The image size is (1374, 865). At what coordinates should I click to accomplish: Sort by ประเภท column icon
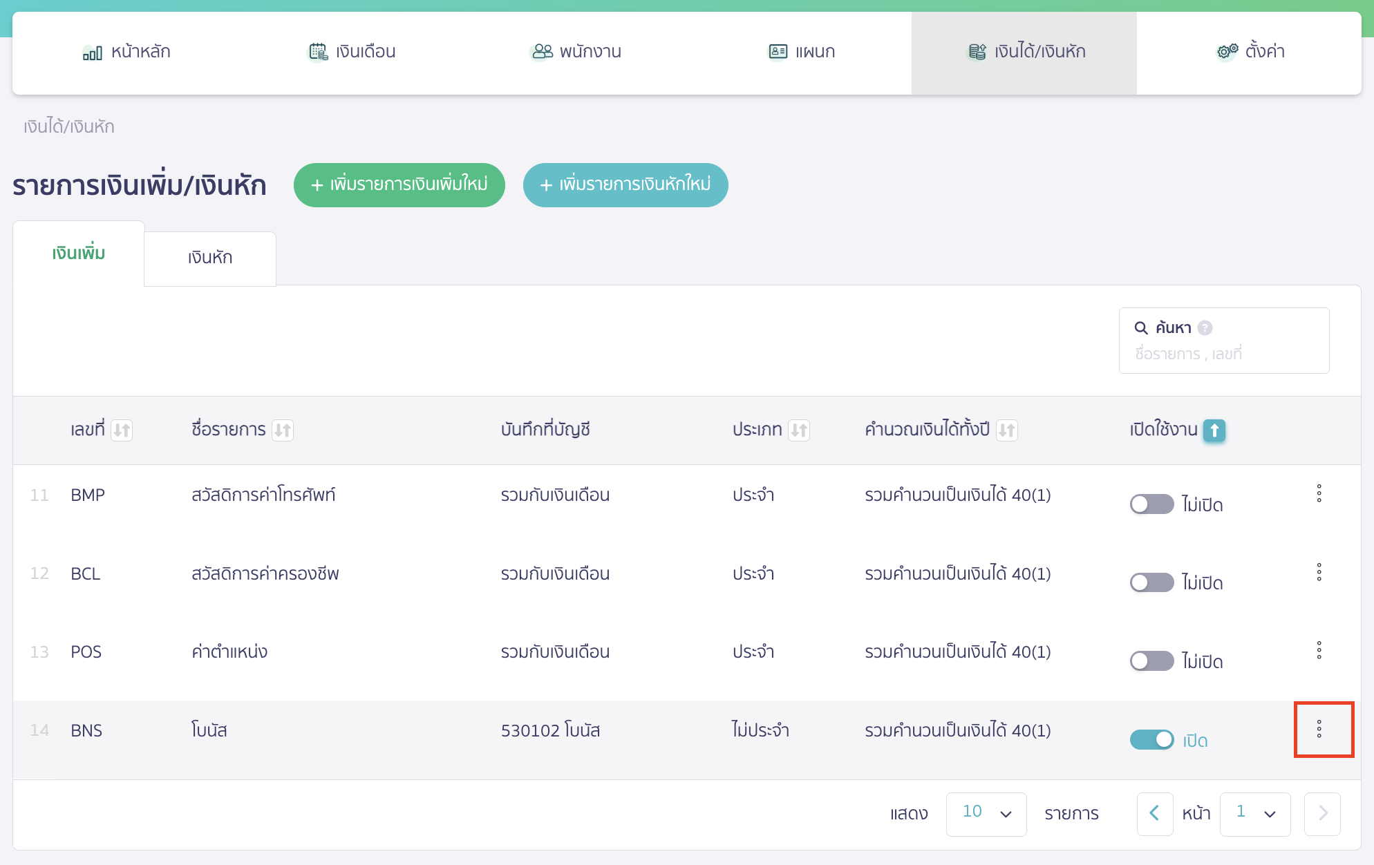[799, 430]
